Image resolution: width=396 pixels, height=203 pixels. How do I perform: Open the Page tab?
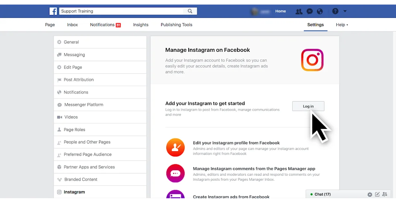tap(50, 25)
